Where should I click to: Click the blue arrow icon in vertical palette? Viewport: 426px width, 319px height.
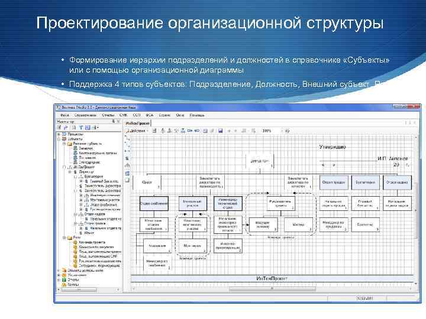pos(127,172)
